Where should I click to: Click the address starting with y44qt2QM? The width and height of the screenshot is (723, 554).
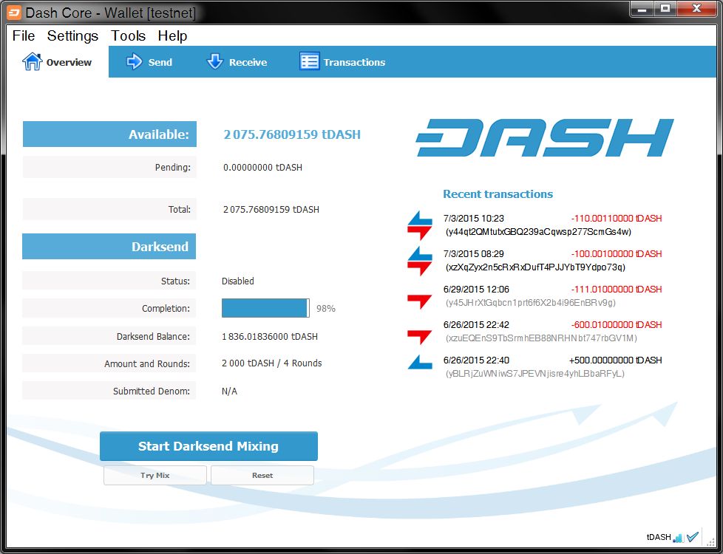(x=538, y=232)
